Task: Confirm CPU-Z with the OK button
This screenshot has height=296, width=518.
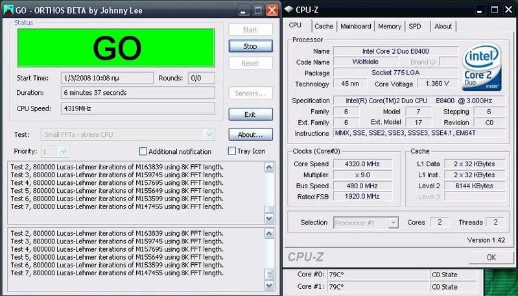Action: (x=491, y=257)
